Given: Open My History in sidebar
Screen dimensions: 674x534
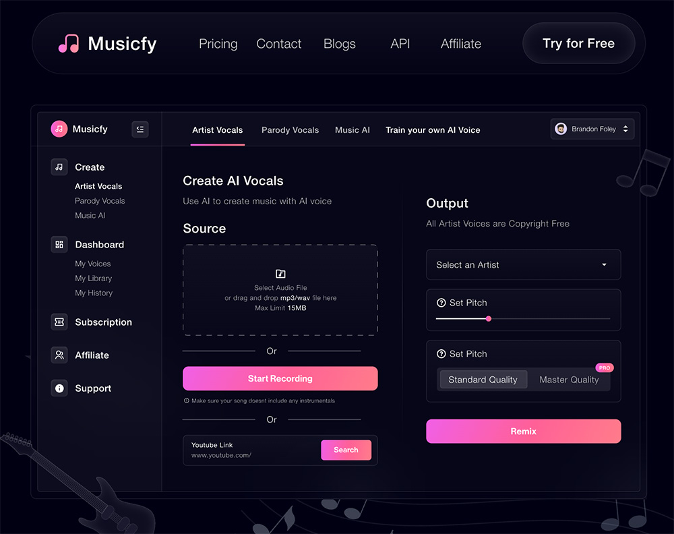Looking at the screenshot, I should (94, 293).
